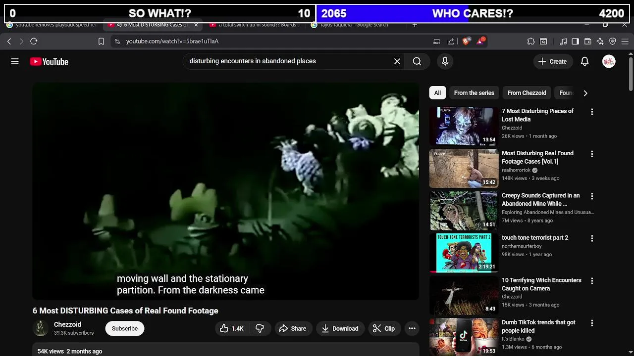This screenshot has width=634, height=356.
Task: Open options for '10 Terrifying Witch Encounters'
Action: click(x=592, y=281)
